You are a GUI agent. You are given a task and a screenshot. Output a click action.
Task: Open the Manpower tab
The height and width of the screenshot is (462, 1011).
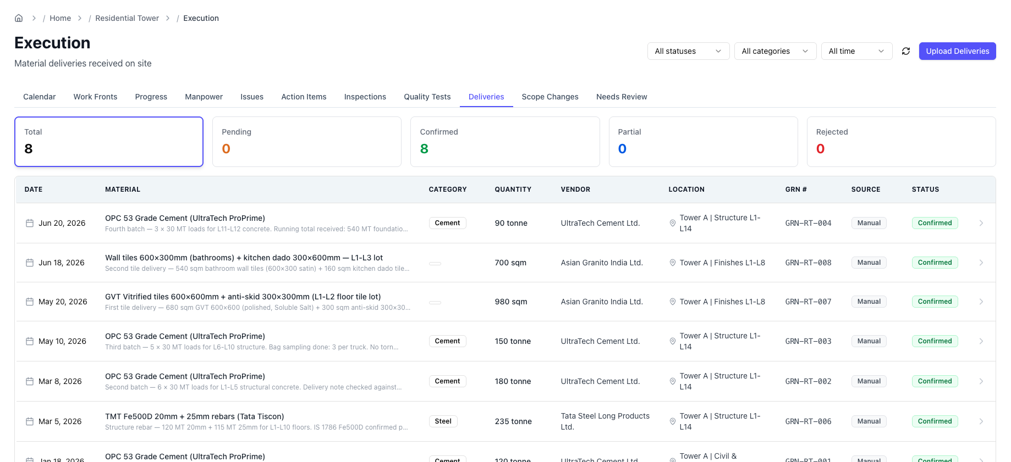pos(204,97)
